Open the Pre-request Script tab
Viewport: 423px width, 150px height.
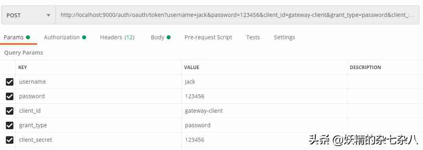point(208,37)
